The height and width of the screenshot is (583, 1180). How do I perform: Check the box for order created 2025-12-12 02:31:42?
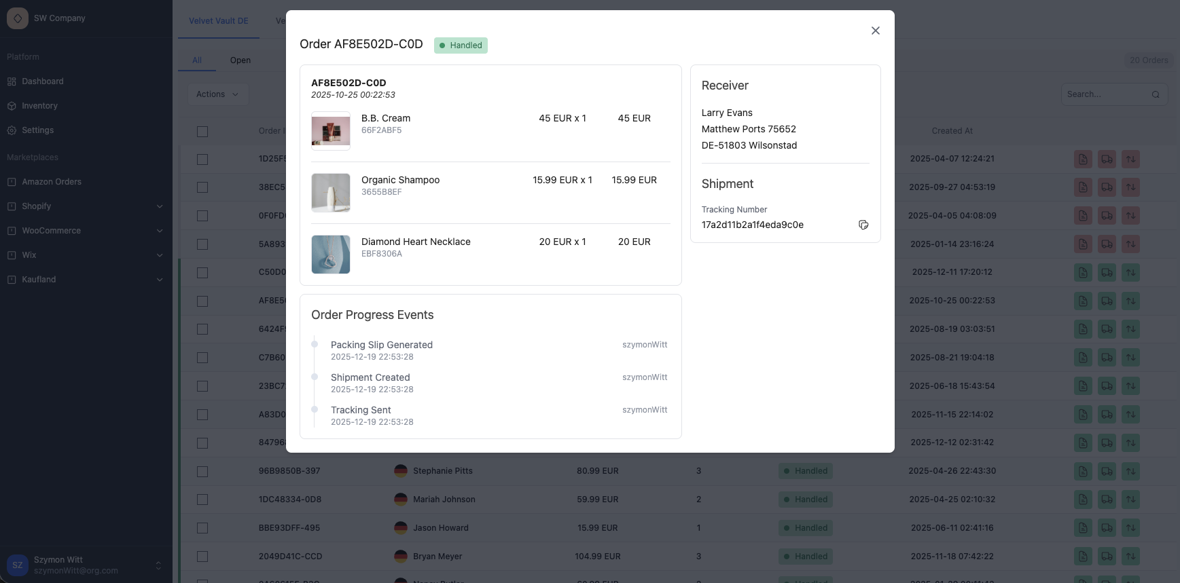[x=202, y=443]
